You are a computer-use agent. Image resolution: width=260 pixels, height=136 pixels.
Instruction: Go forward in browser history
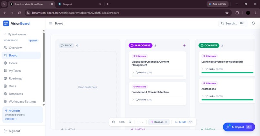click(12, 13)
